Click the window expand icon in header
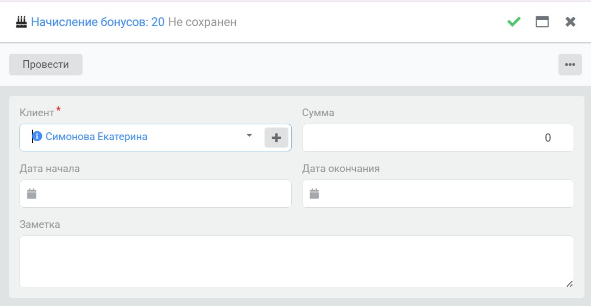Viewport: 591px width, 306px height. click(542, 22)
